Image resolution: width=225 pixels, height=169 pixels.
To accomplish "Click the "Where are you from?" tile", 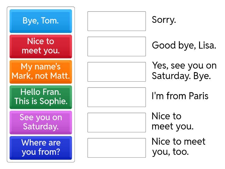I will pos(41,148).
